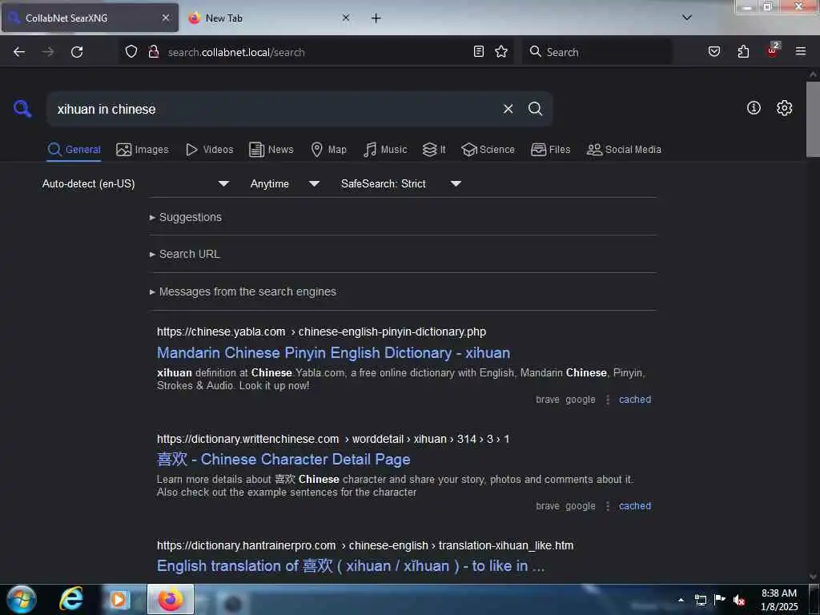Open the Anytime time range dropdown
820x615 pixels.
coord(284,183)
